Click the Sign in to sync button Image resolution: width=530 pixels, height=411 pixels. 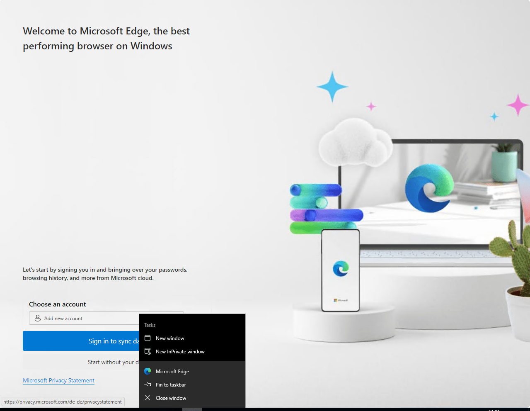(x=81, y=341)
